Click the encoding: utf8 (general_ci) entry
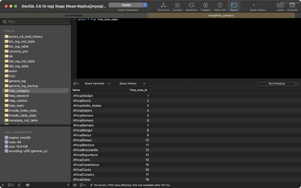This screenshot has width=301, height=188. point(26,151)
